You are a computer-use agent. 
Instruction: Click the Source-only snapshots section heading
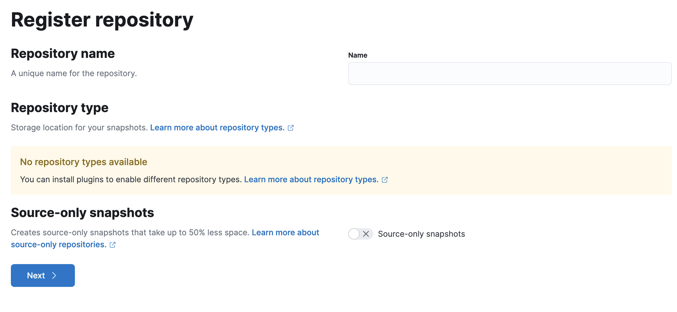[x=82, y=212]
